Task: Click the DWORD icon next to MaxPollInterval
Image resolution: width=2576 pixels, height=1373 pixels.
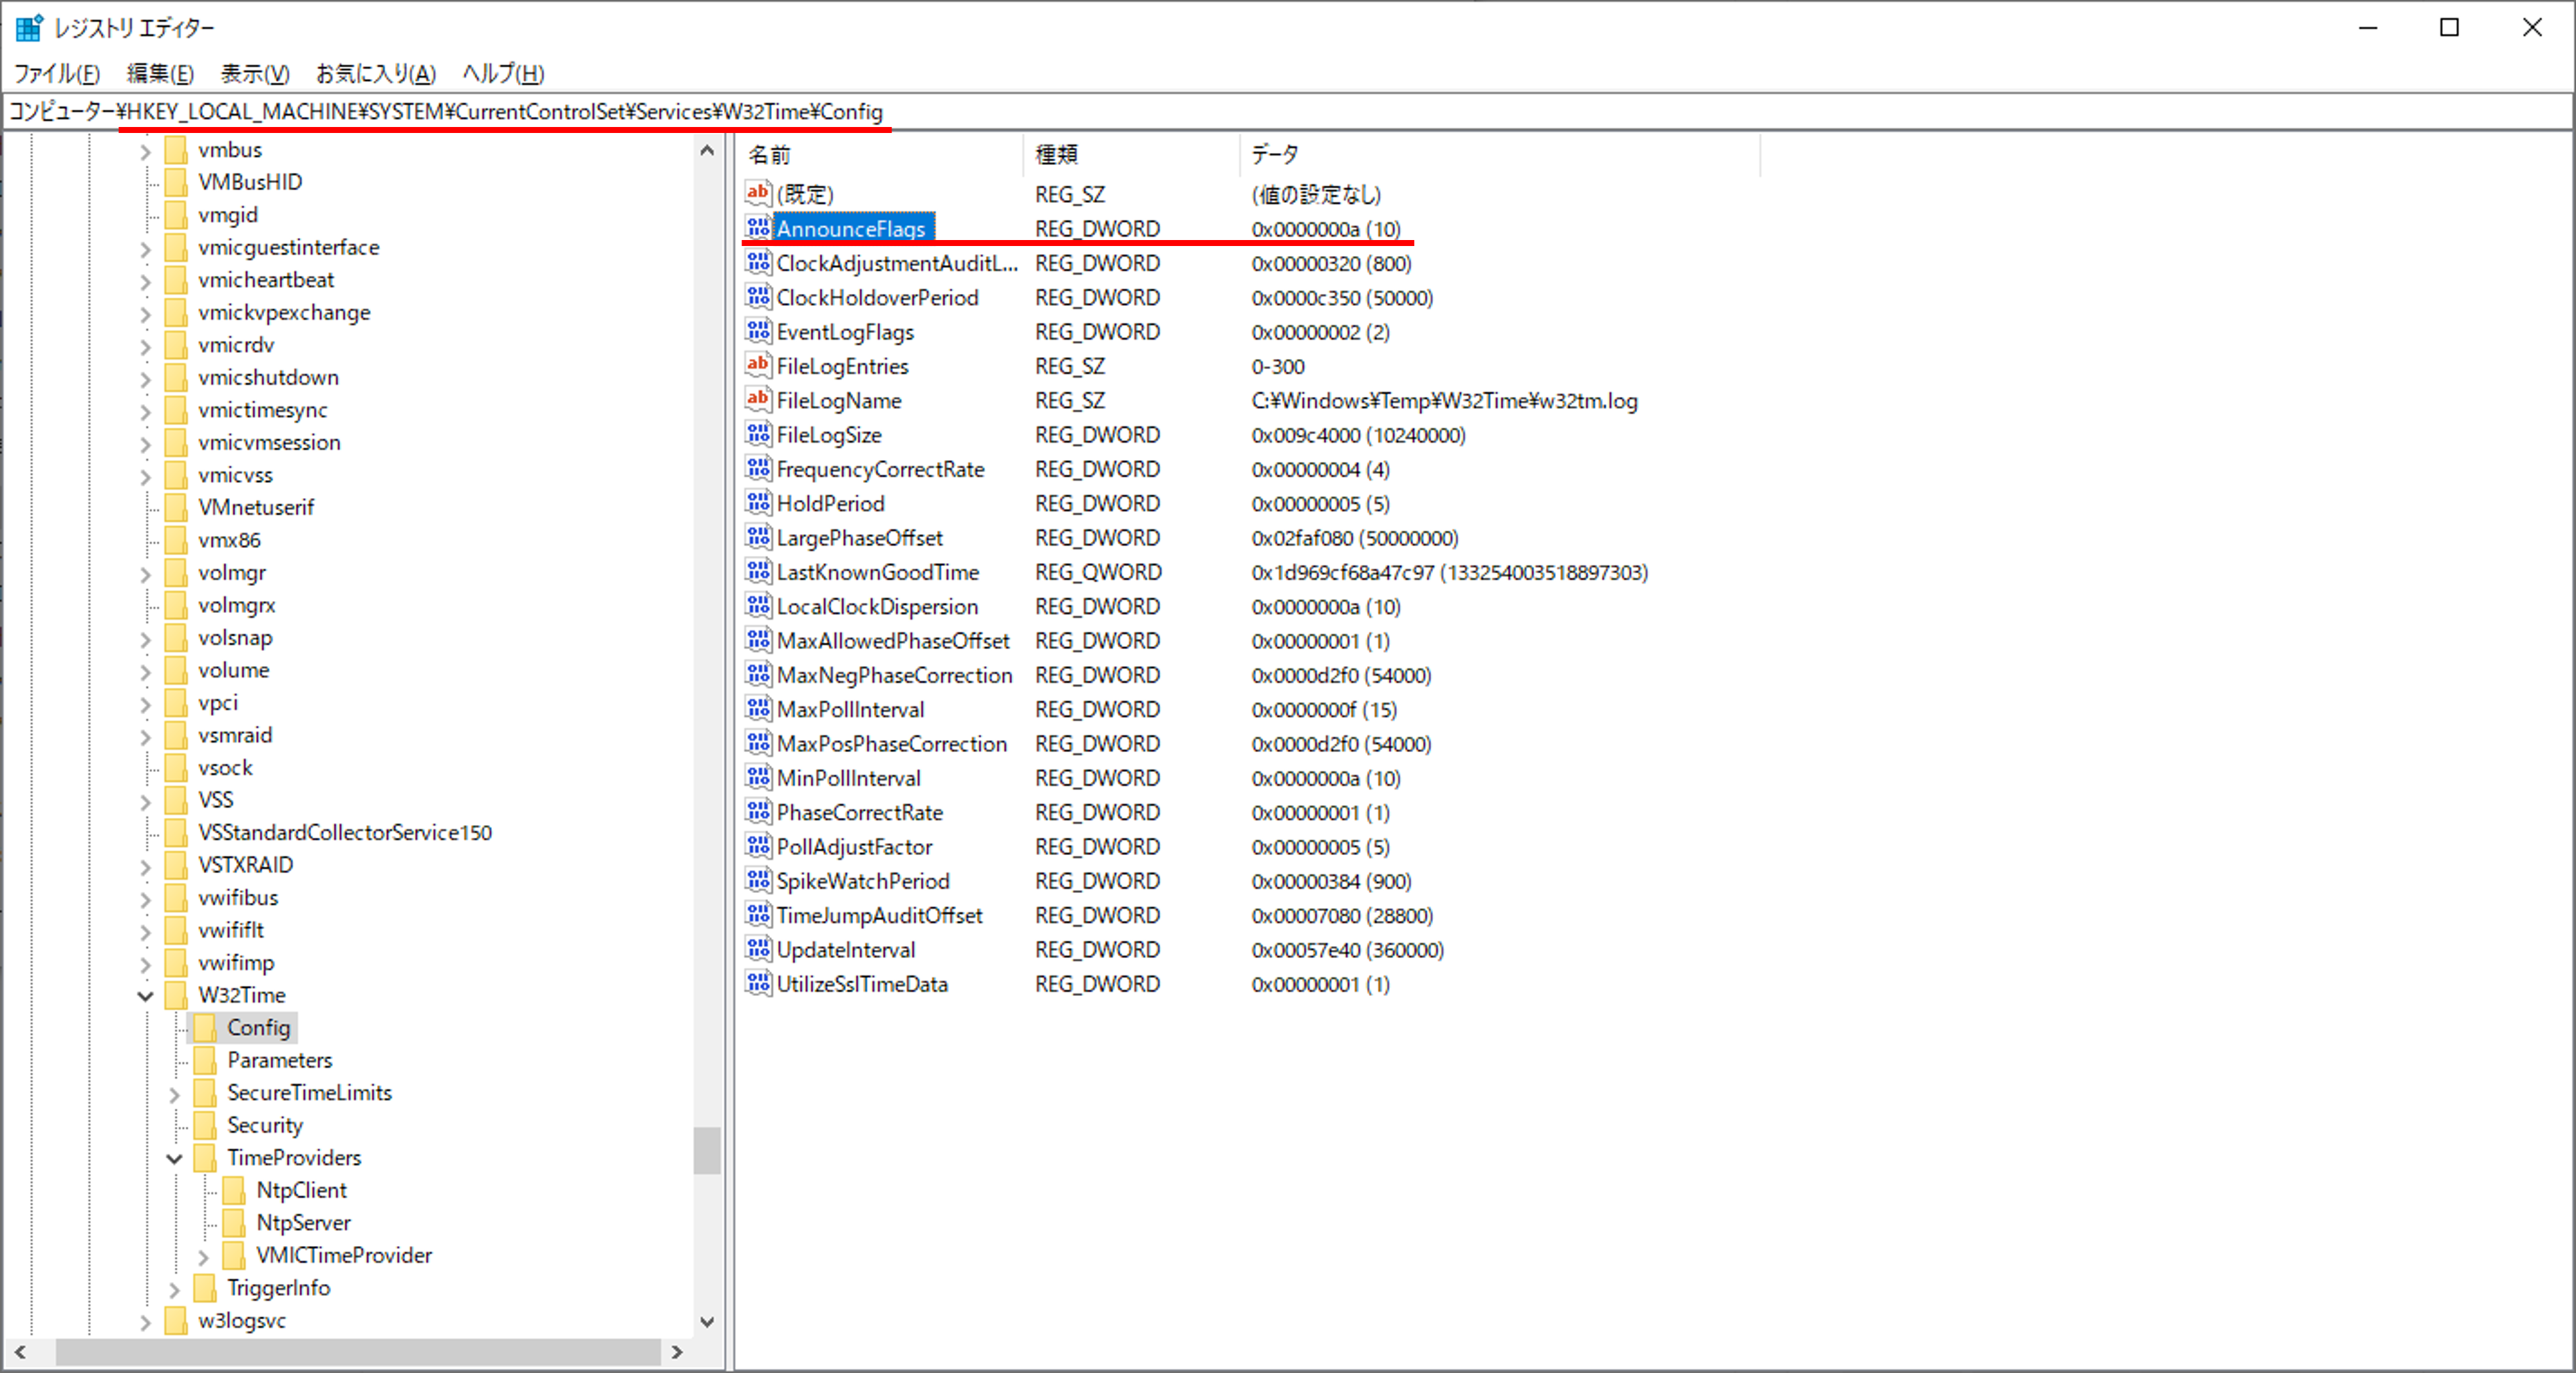Action: point(758,709)
